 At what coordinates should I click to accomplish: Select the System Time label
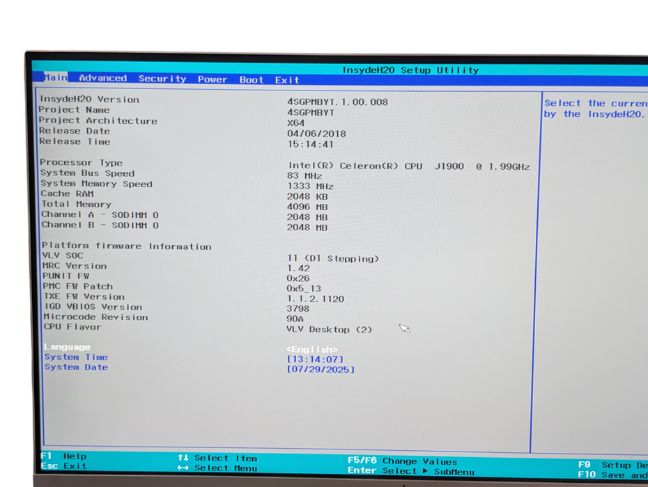click(x=76, y=357)
